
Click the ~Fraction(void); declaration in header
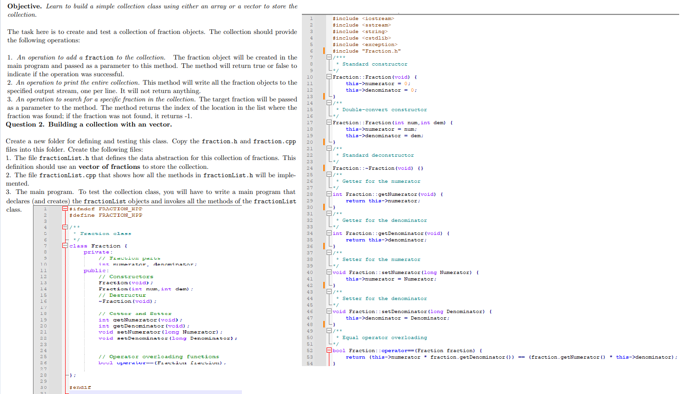tap(127, 301)
